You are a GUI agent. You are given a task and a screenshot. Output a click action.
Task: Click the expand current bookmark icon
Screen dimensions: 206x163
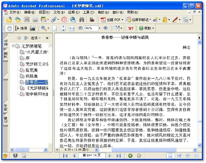(x=26, y=38)
